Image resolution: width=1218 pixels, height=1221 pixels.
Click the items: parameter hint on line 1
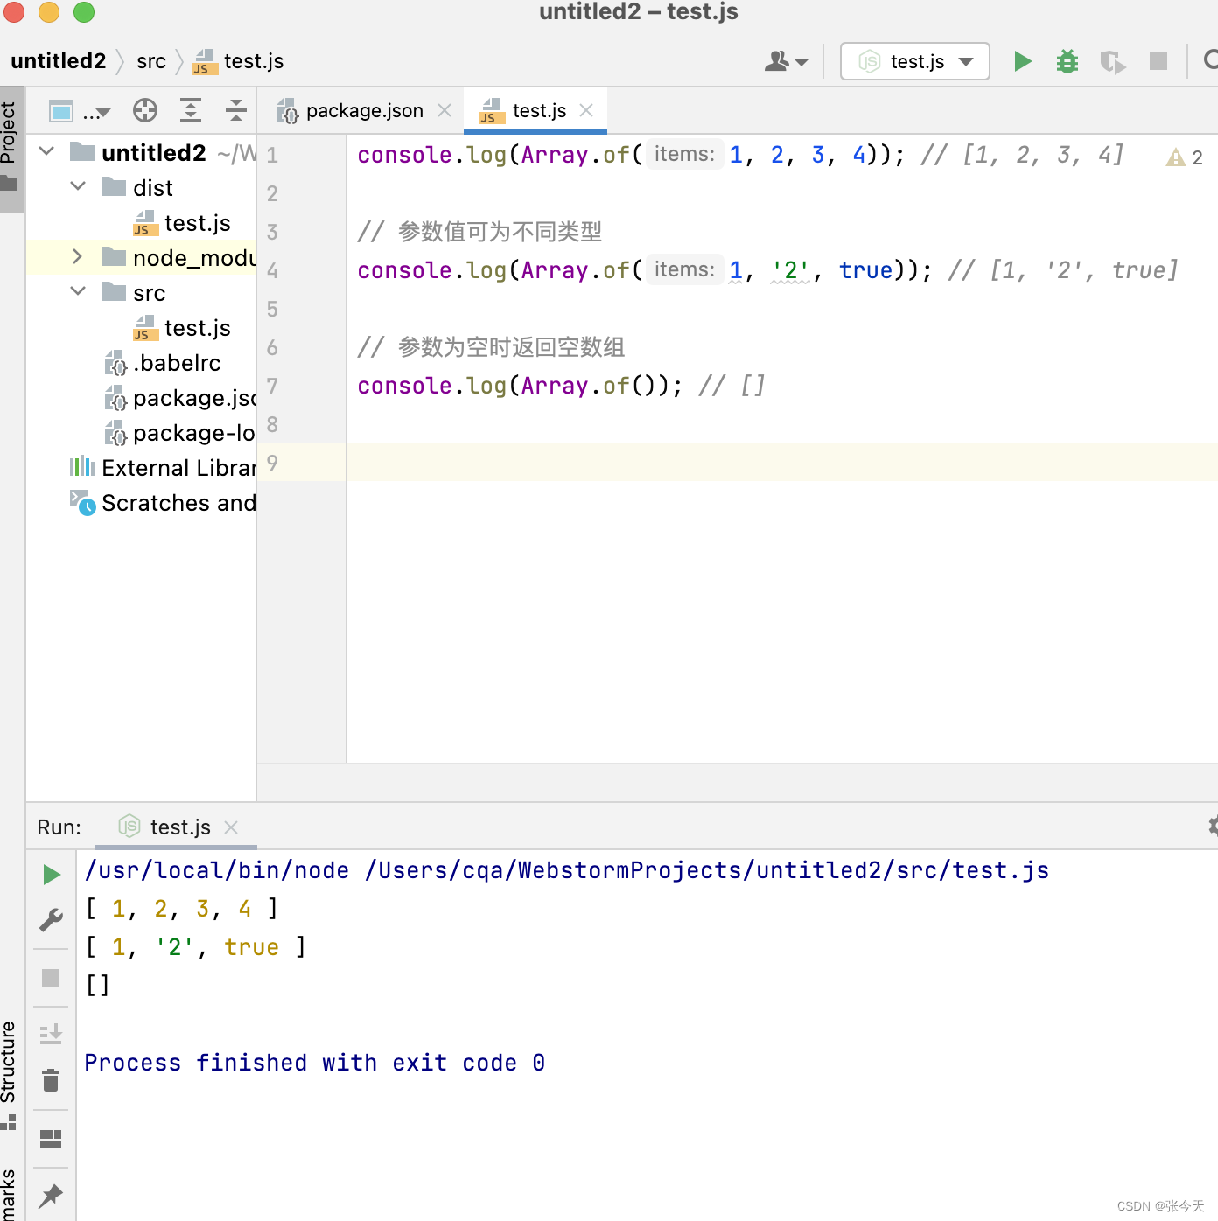[685, 154]
